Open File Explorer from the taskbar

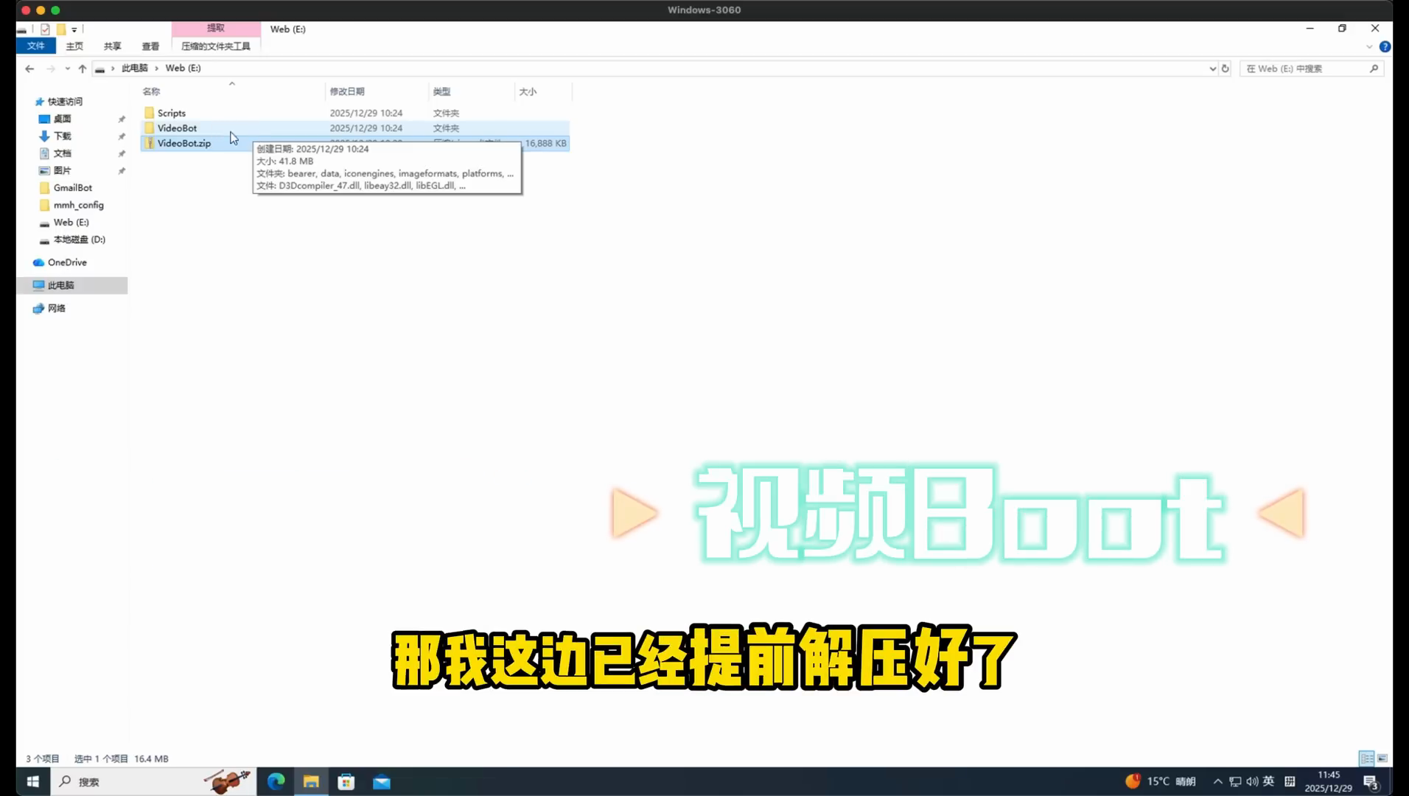click(x=311, y=781)
